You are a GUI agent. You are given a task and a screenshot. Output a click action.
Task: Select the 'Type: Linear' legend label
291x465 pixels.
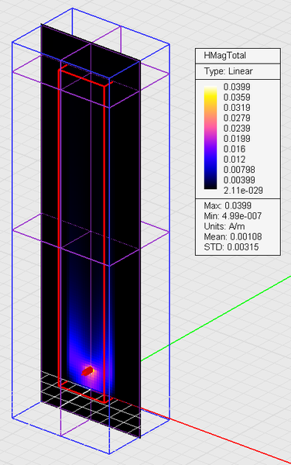(x=228, y=71)
